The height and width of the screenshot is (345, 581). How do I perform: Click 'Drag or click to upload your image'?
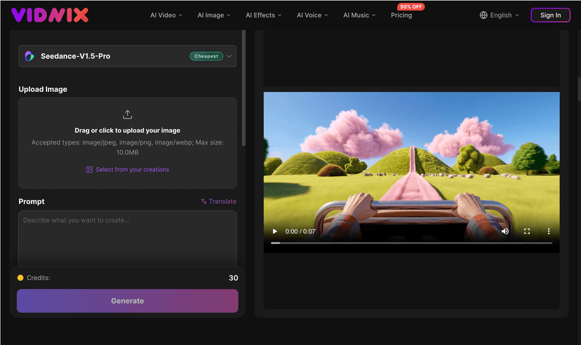128,130
